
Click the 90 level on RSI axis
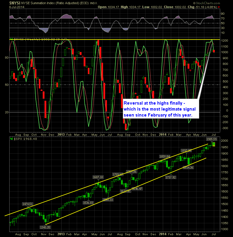pyautogui.click(x=223, y=14)
